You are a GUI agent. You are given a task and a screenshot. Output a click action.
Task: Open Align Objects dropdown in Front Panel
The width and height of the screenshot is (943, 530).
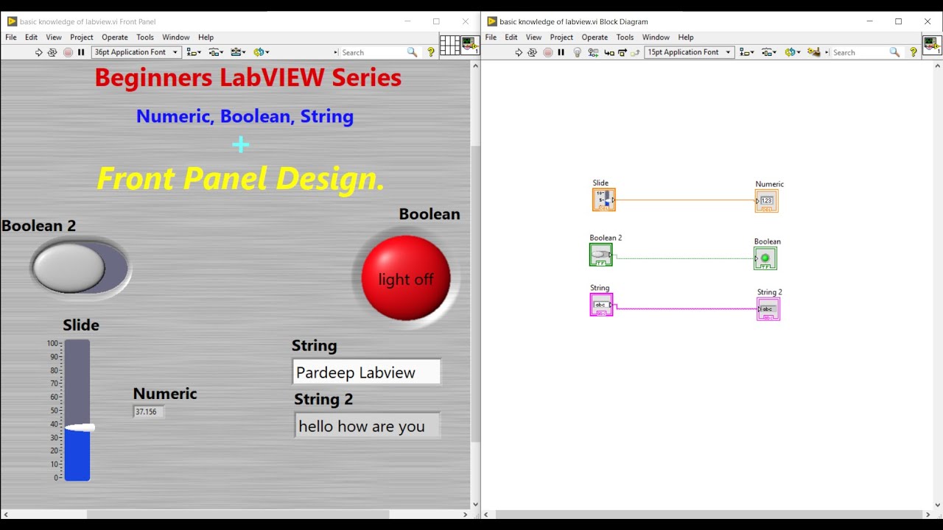(x=194, y=52)
